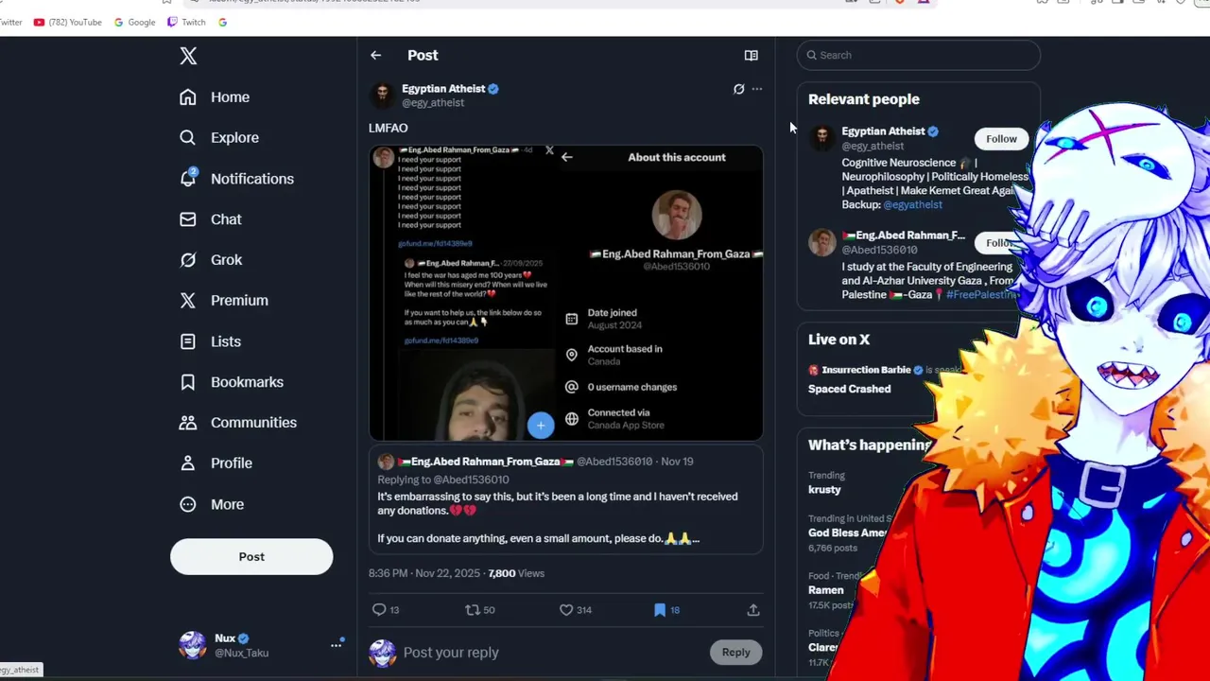Click the Profile person icon
1210x681 pixels.
(x=188, y=463)
